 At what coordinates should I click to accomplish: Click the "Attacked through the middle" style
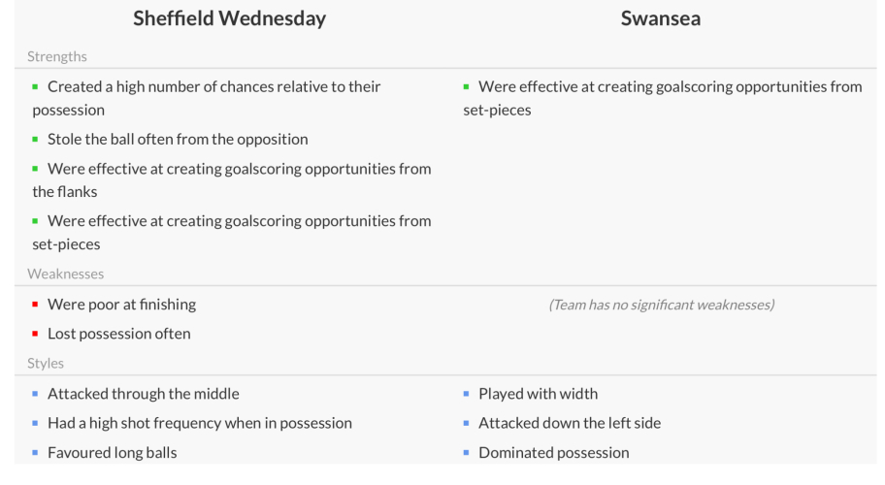click(143, 394)
